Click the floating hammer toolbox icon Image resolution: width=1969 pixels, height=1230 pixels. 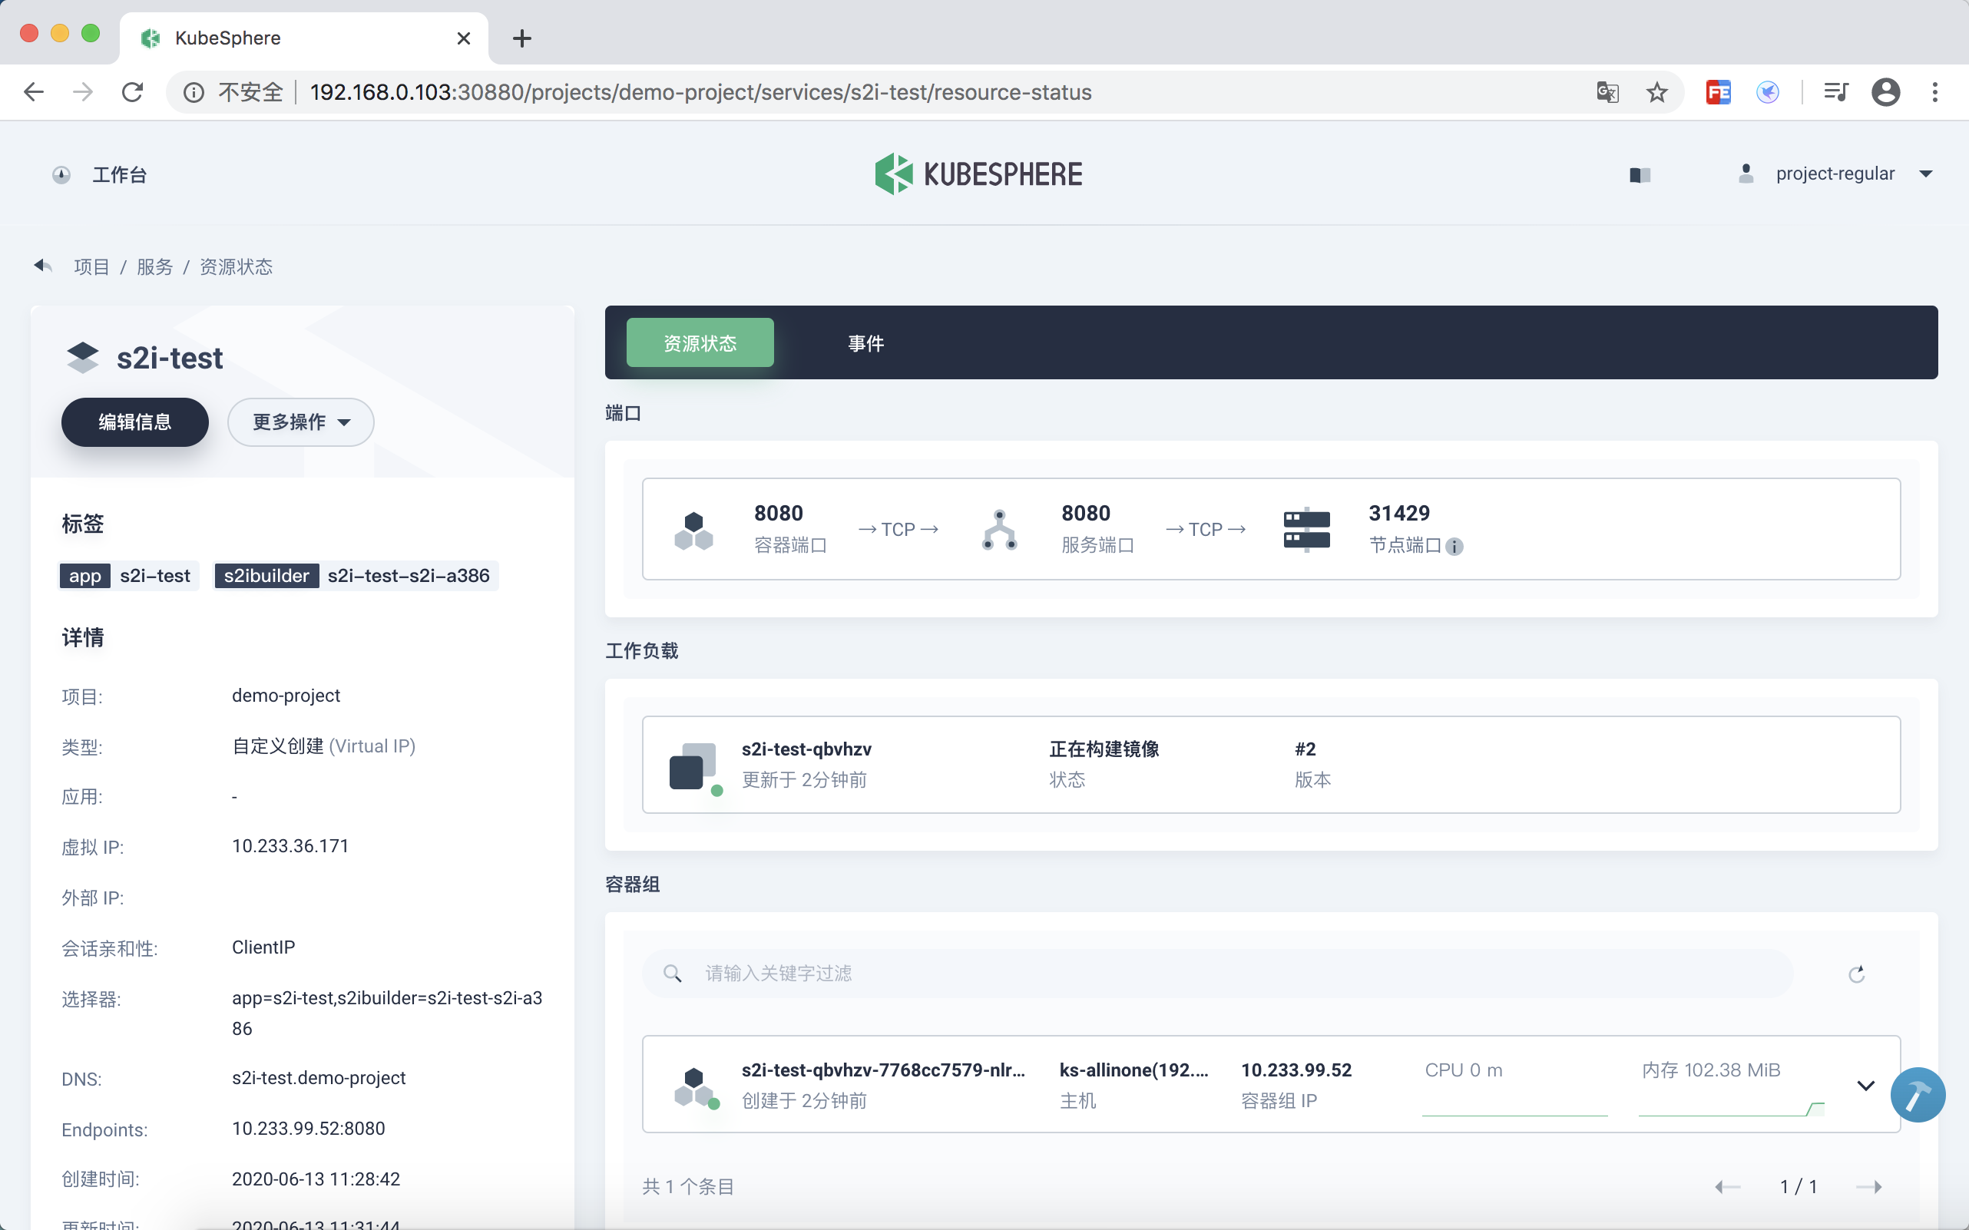(1917, 1094)
